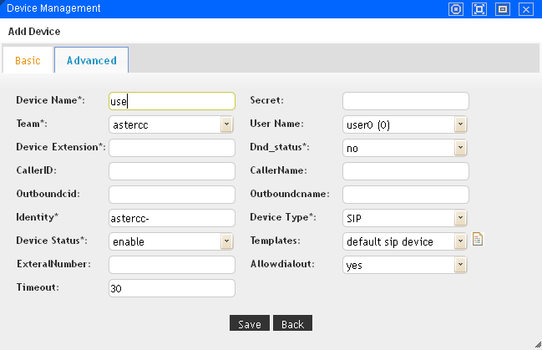Select the Basic tab

(28, 61)
